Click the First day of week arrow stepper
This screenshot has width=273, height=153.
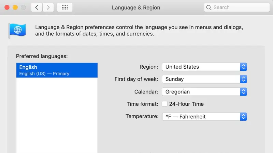pos(244,79)
